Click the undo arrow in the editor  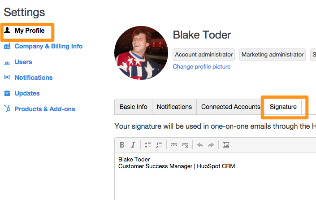200,145
